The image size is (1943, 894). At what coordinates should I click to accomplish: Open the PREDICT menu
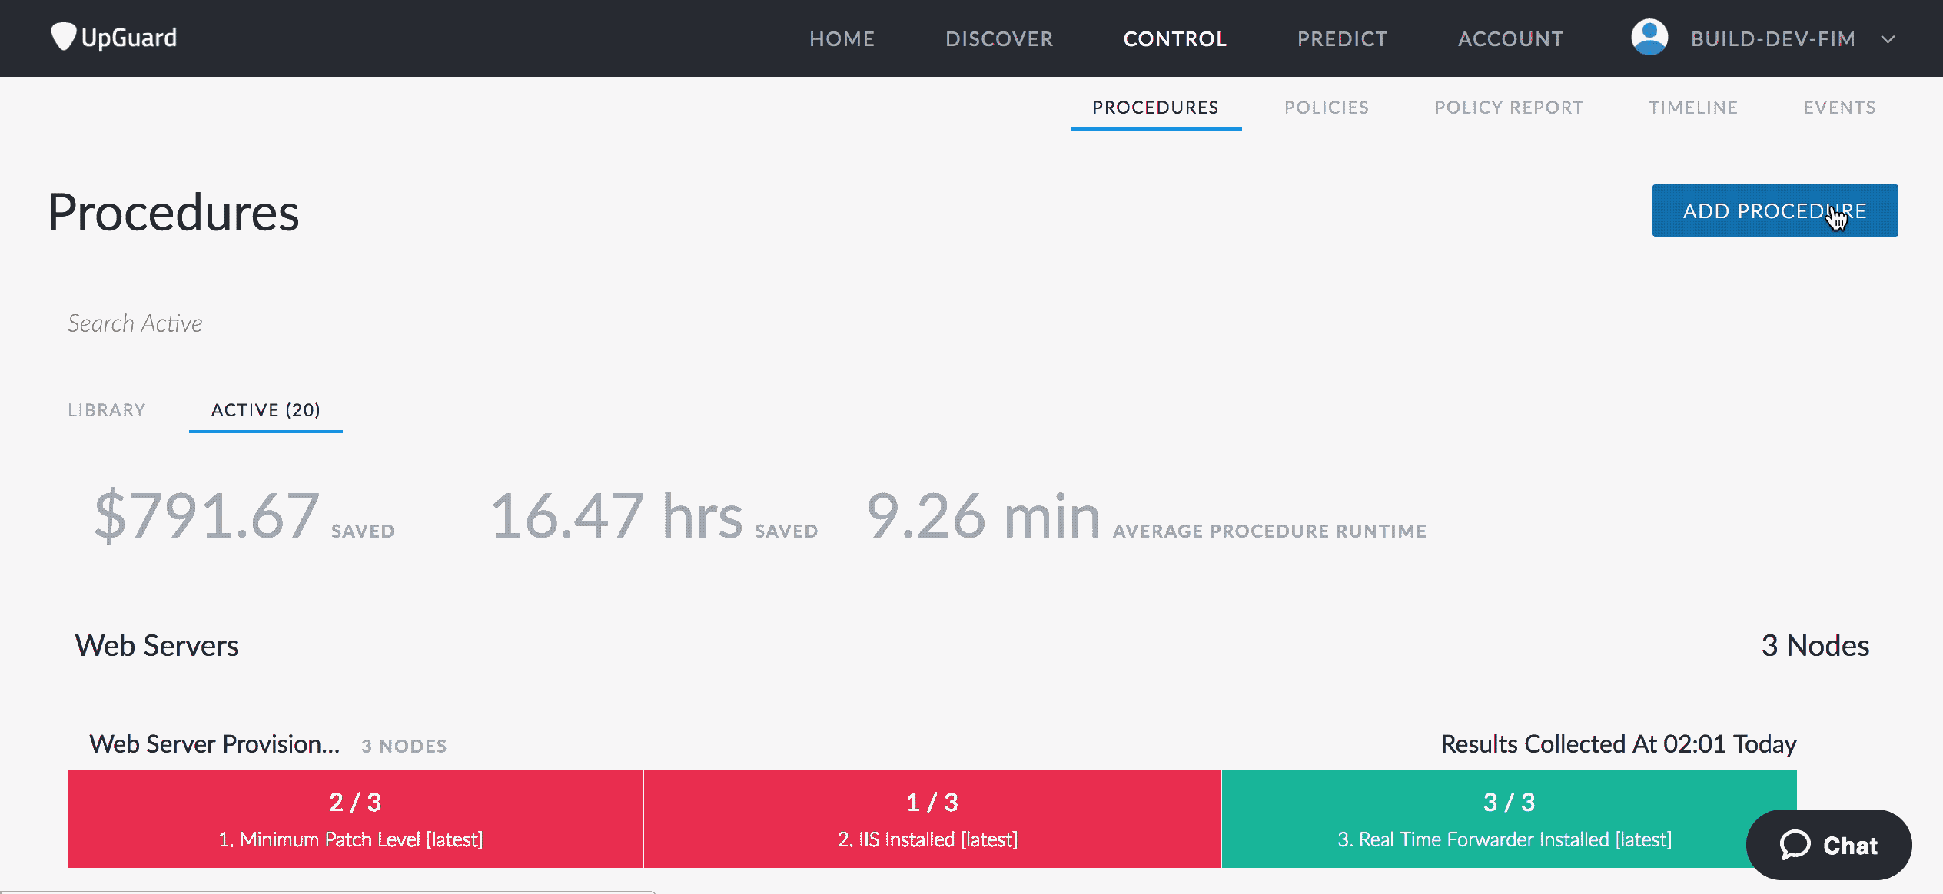tap(1342, 39)
